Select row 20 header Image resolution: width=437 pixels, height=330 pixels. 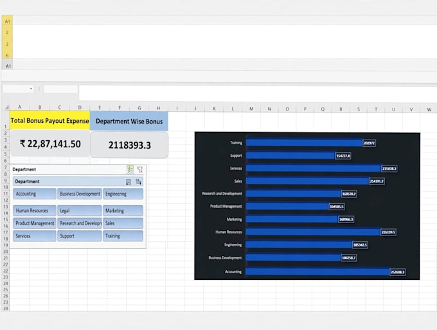click(6, 252)
